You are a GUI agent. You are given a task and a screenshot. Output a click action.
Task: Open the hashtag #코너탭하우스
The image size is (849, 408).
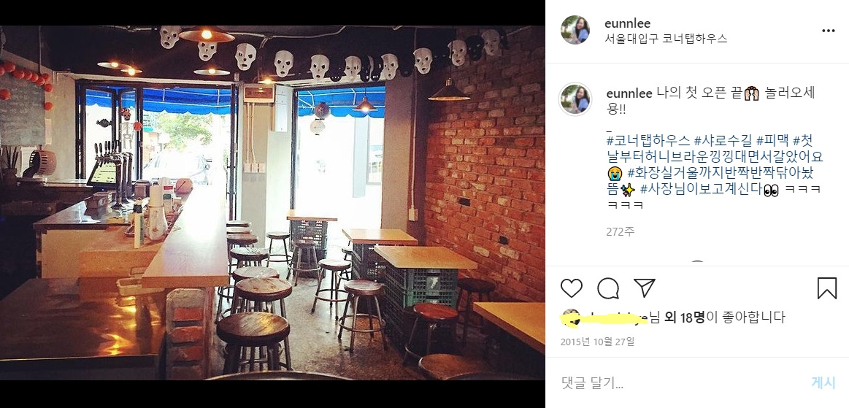point(648,142)
